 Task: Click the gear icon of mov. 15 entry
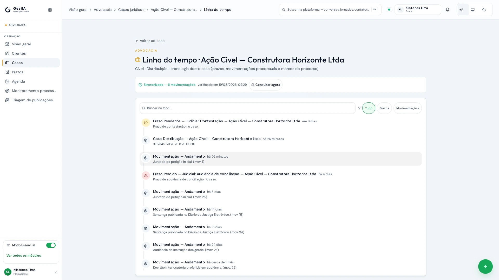pyautogui.click(x=146, y=211)
